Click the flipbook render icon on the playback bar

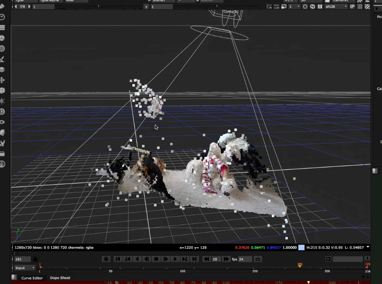pyautogui.click(x=328, y=259)
